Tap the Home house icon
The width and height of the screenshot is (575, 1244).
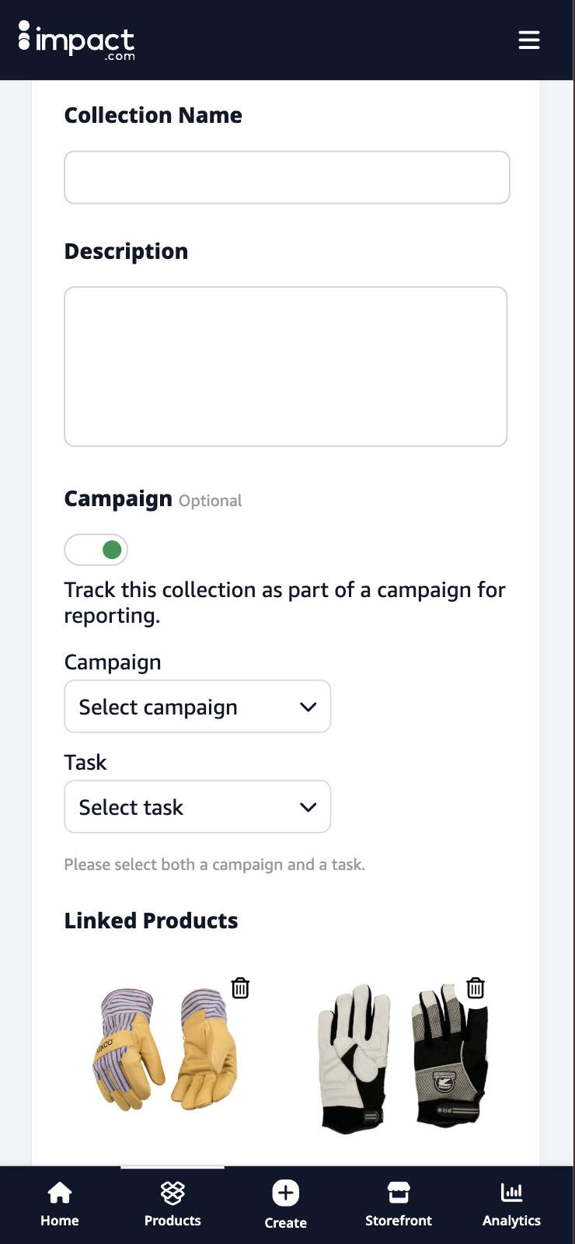(x=60, y=1193)
